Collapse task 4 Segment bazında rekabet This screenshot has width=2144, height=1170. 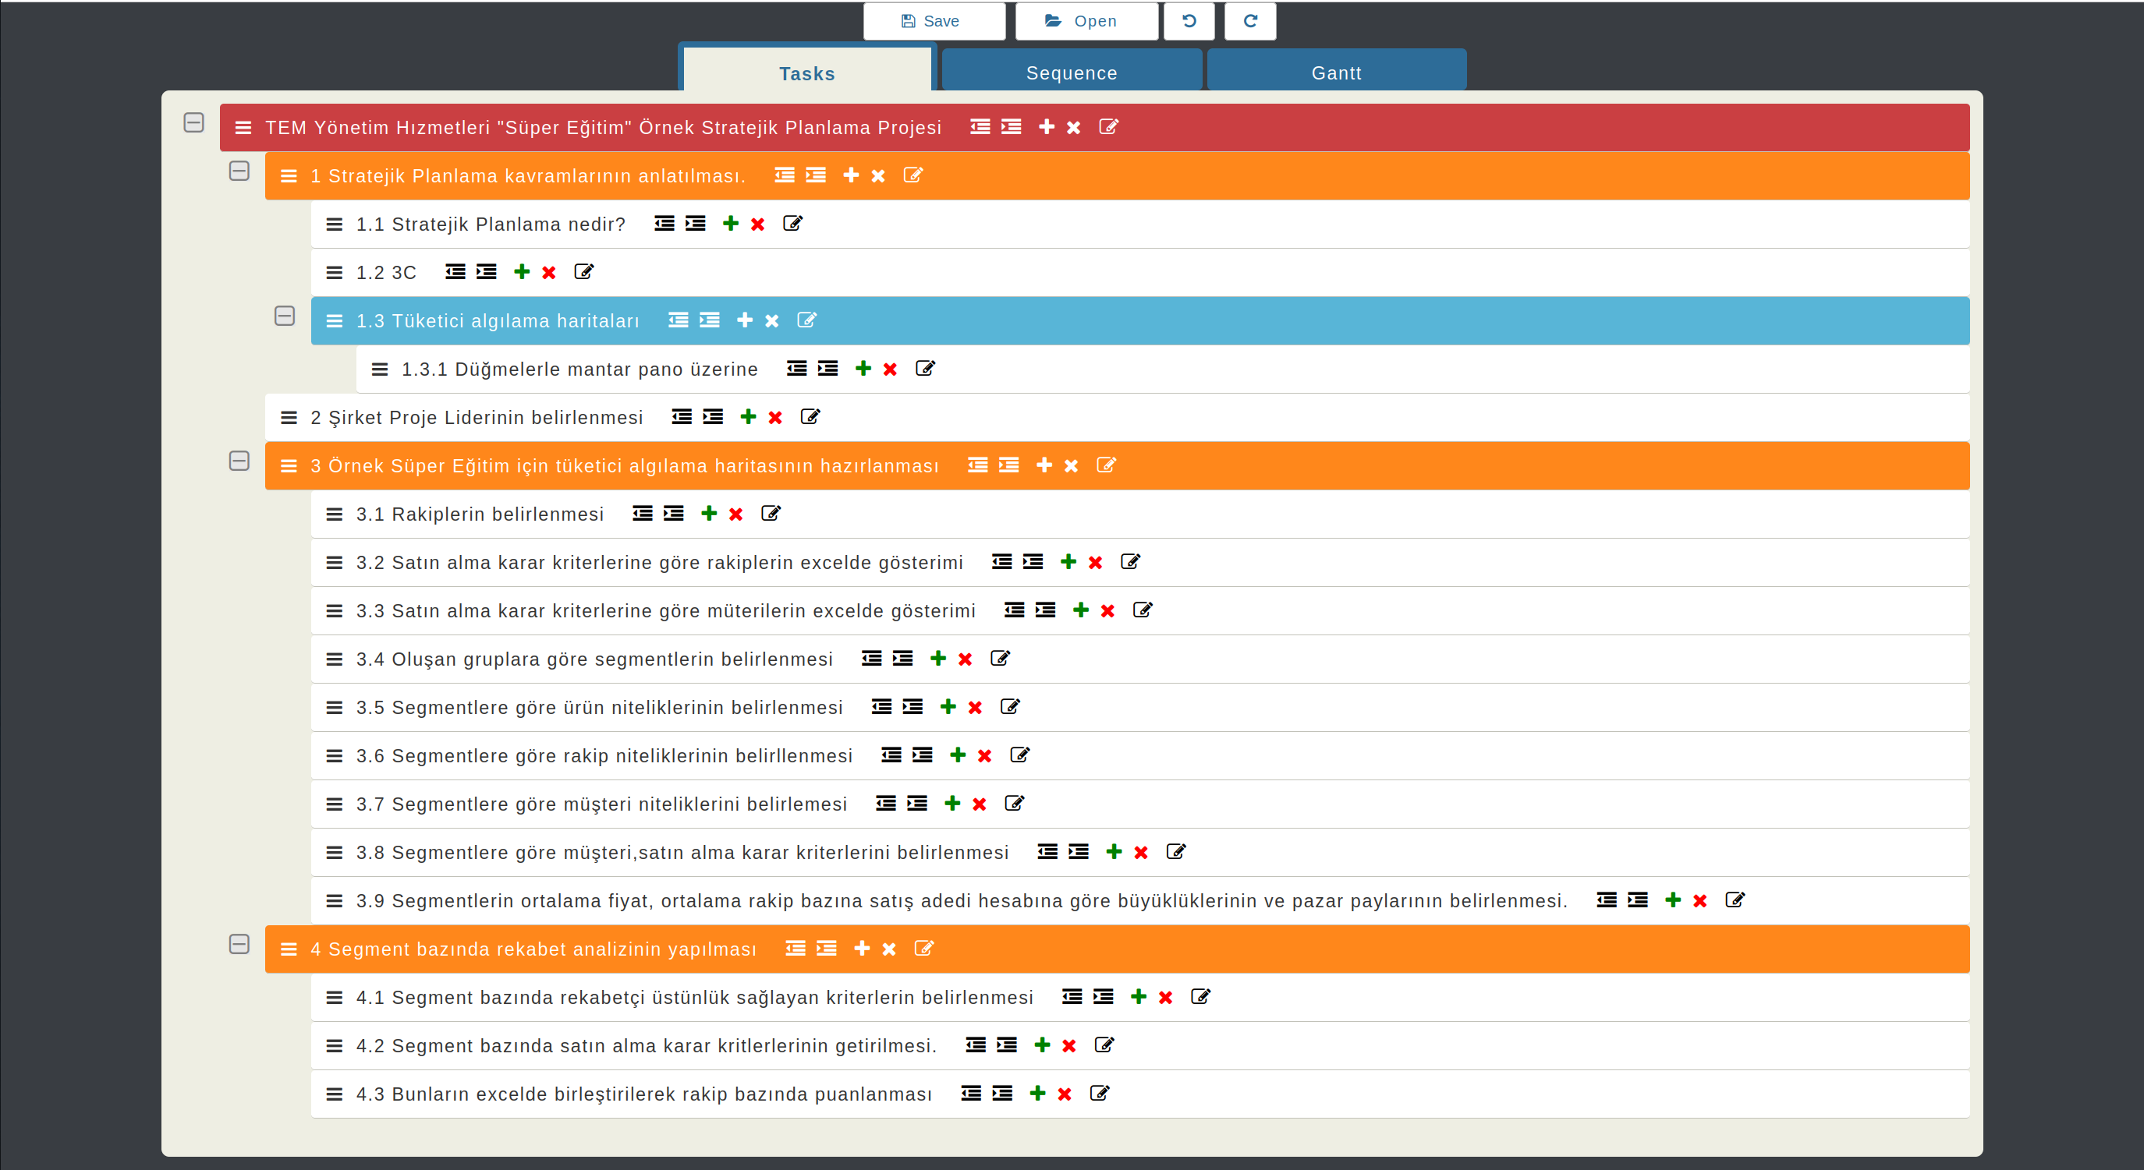coord(239,945)
